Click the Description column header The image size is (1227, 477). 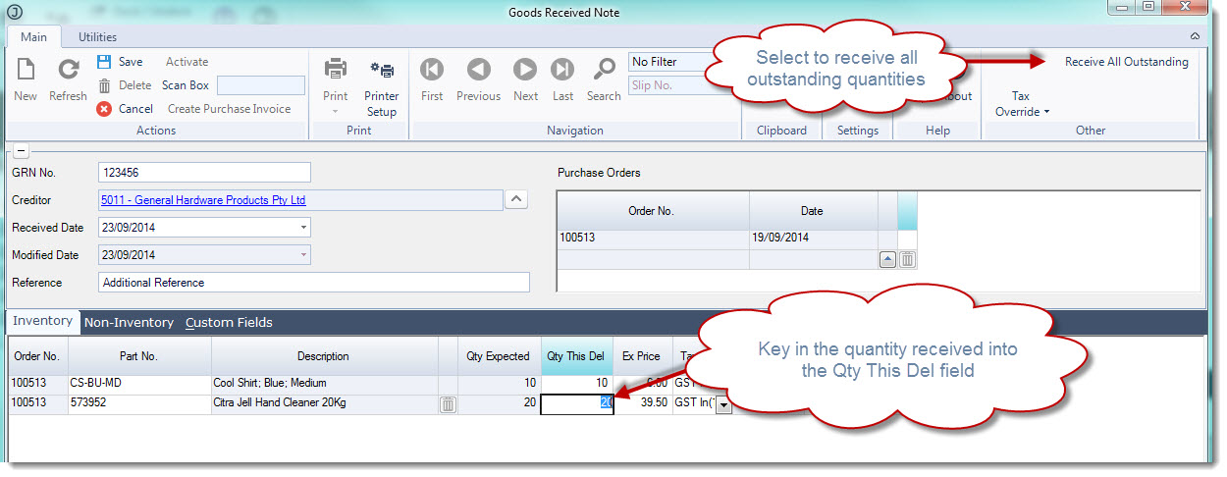pyautogui.click(x=323, y=356)
